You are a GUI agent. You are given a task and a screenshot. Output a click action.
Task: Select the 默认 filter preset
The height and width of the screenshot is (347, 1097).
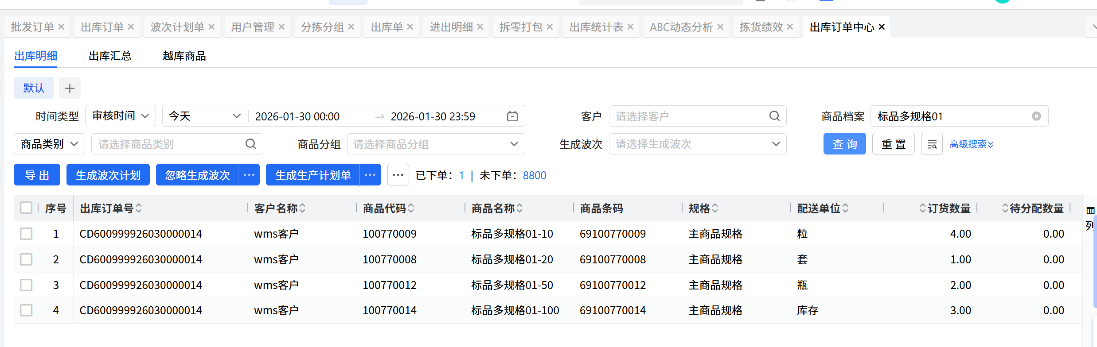(x=34, y=88)
